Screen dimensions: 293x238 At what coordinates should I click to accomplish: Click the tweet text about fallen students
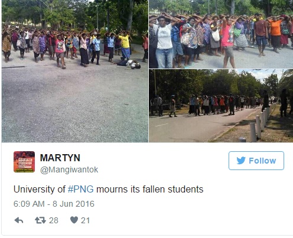(x=108, y=189)
